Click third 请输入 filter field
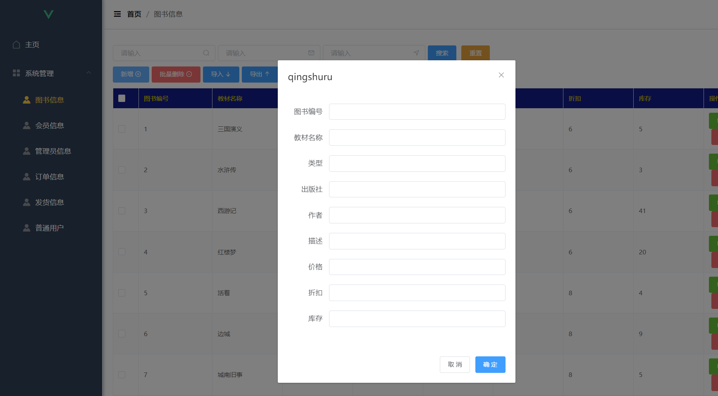The height and width of the screenshot is (396, 718). click(x=374, y=53)
